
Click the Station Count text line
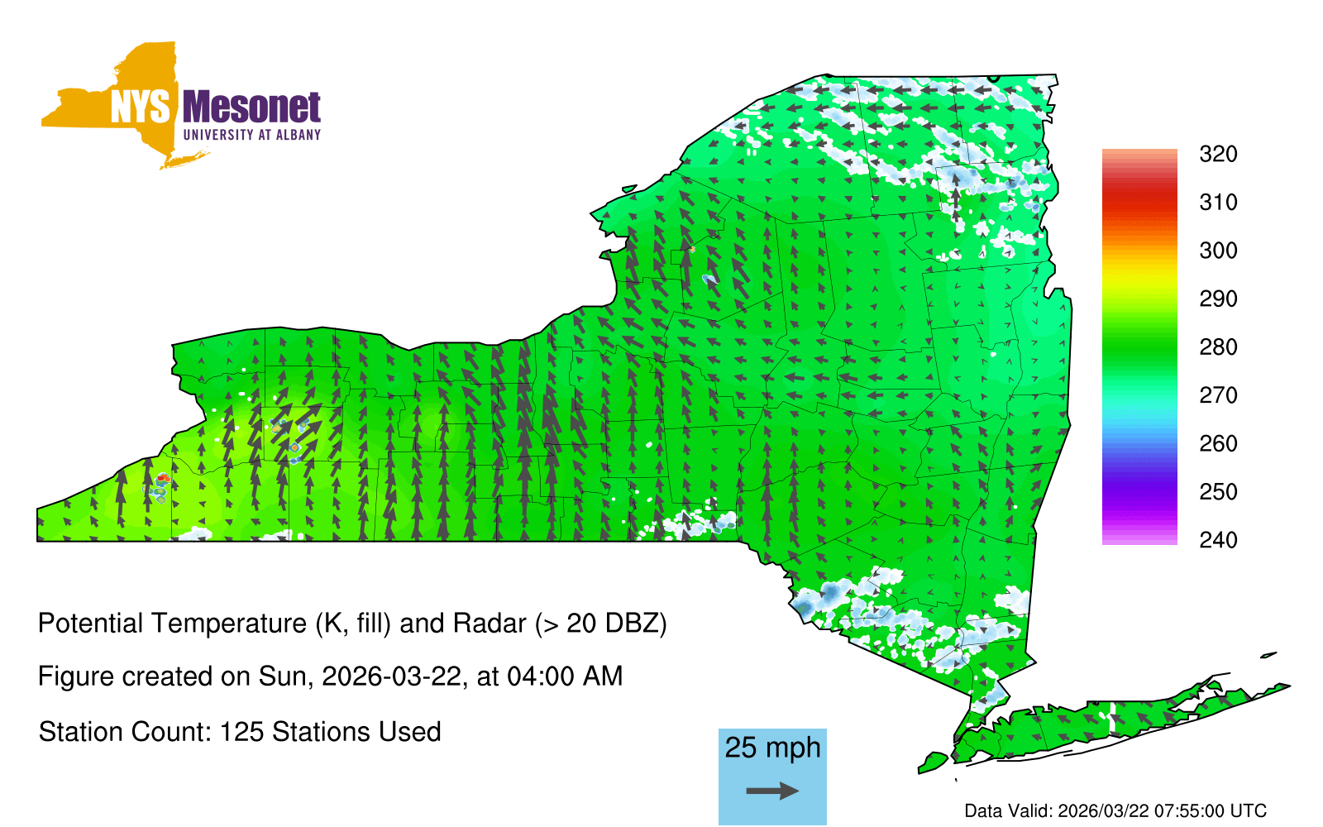tap(240, 732)
